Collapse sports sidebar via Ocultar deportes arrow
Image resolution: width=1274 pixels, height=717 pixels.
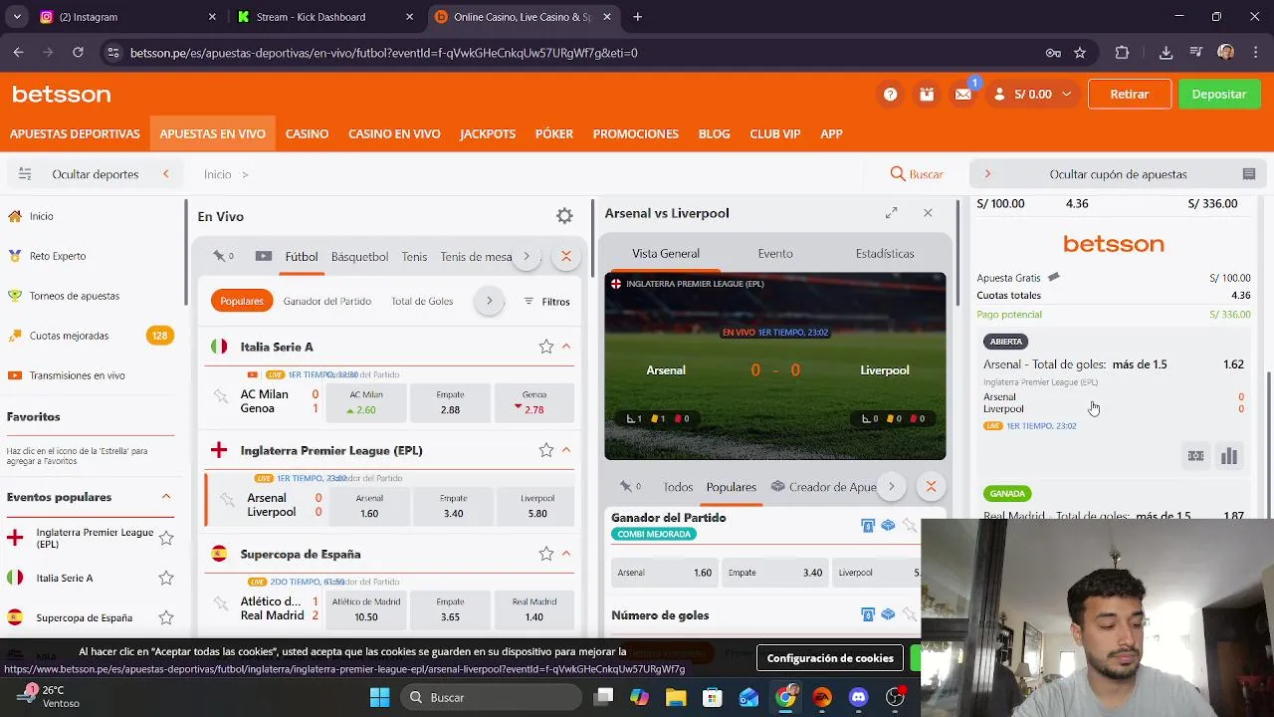click(x=165, y=174)
